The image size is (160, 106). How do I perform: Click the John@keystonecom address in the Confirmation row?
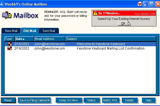[49, 48]
